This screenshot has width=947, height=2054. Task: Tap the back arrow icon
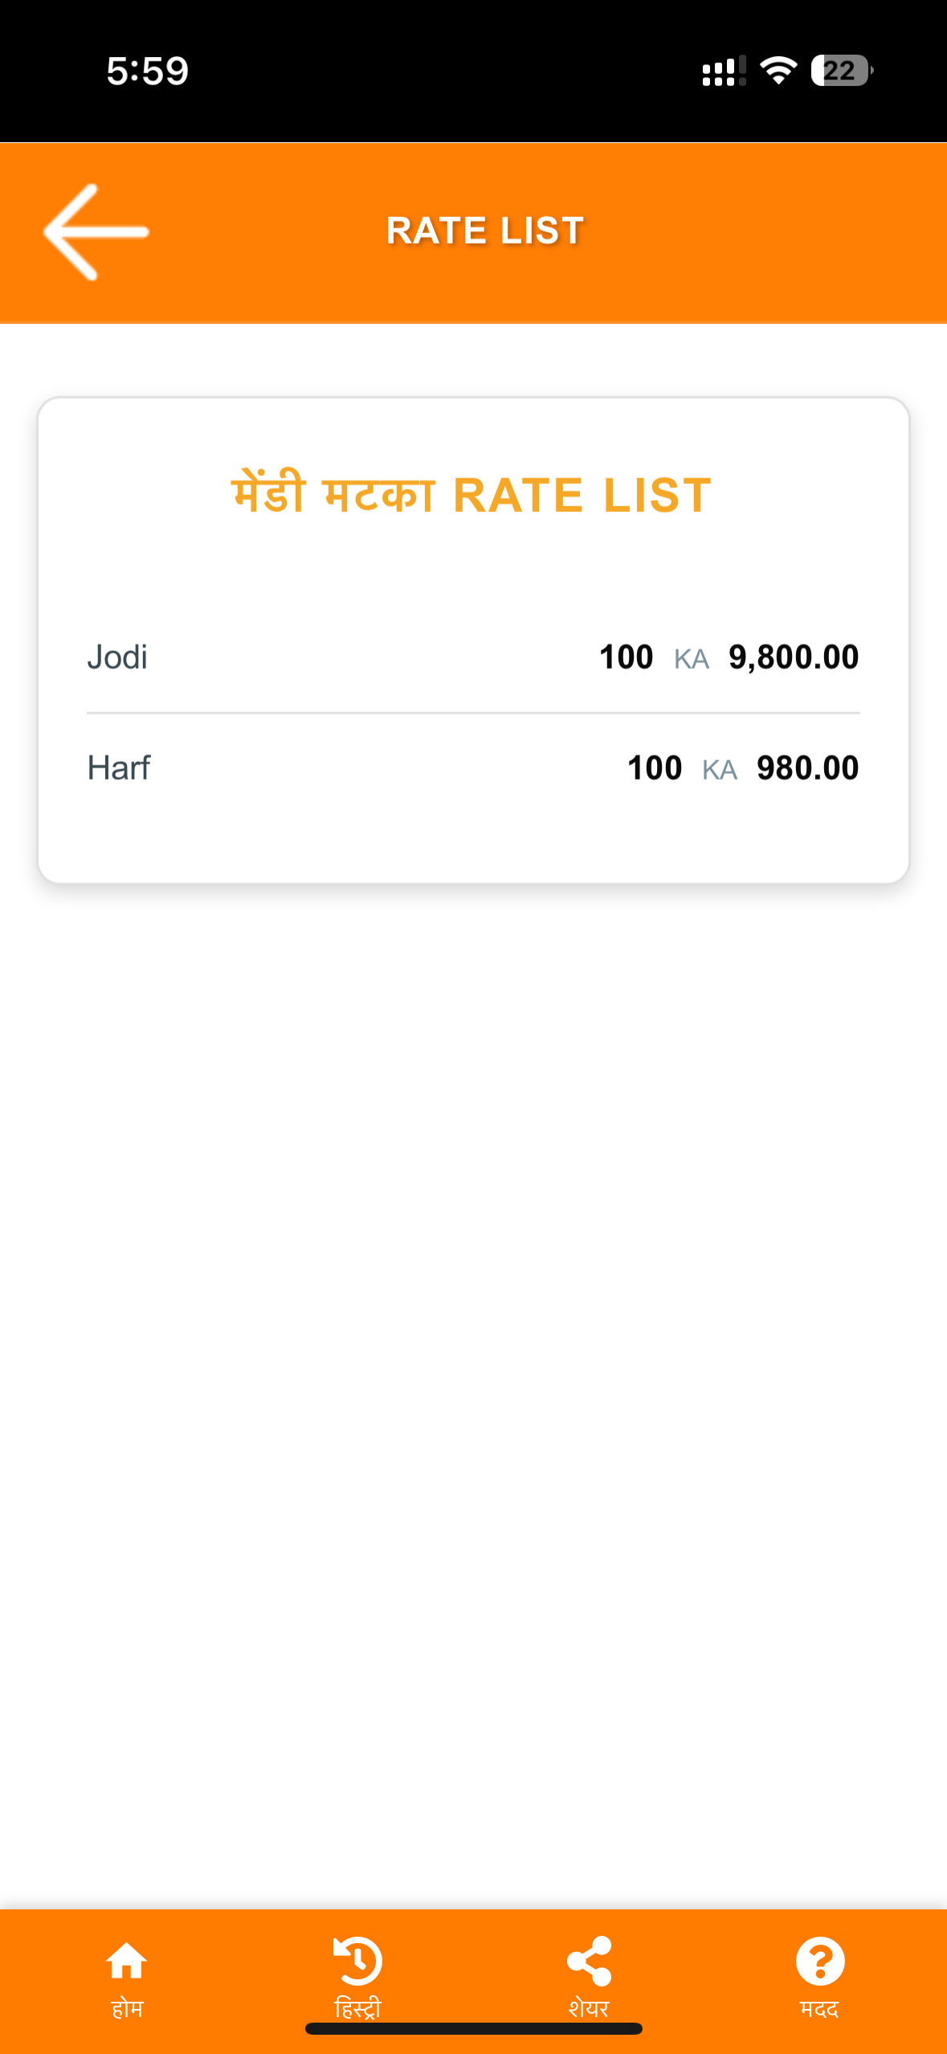[96, 232]
